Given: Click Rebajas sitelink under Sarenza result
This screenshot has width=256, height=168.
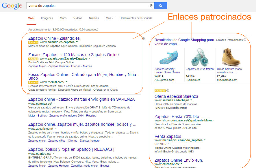Looking at the screenshot, I should tap(91, 116).
